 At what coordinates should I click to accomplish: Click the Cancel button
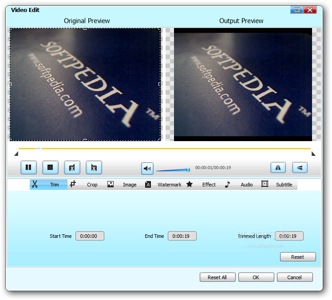[295, 277]
